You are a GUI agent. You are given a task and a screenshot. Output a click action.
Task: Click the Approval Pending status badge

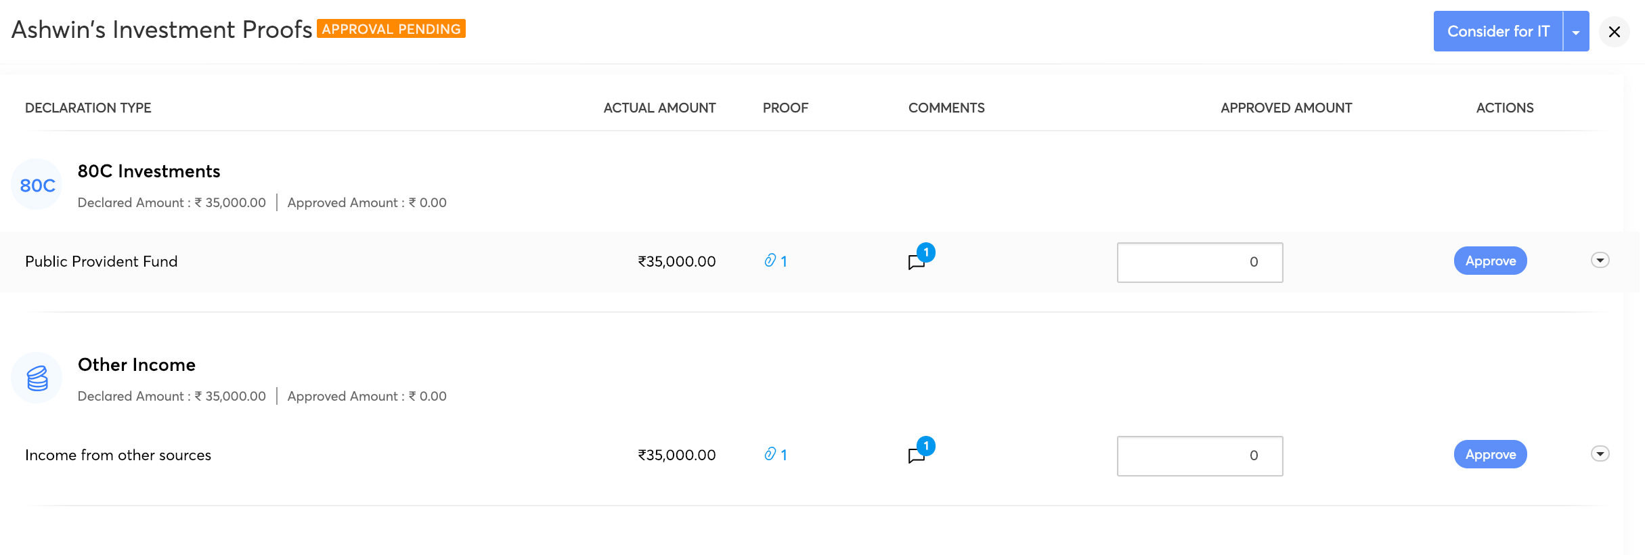tap(391, 29)
